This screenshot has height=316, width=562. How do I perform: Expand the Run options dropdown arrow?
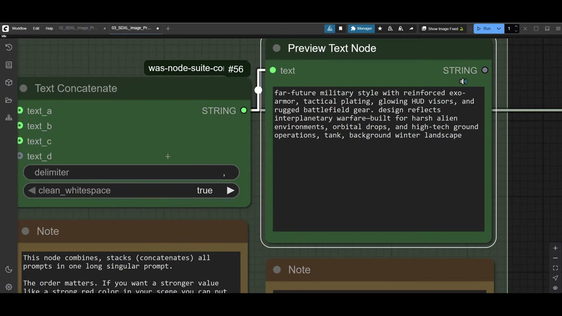[x=499, y=29]
